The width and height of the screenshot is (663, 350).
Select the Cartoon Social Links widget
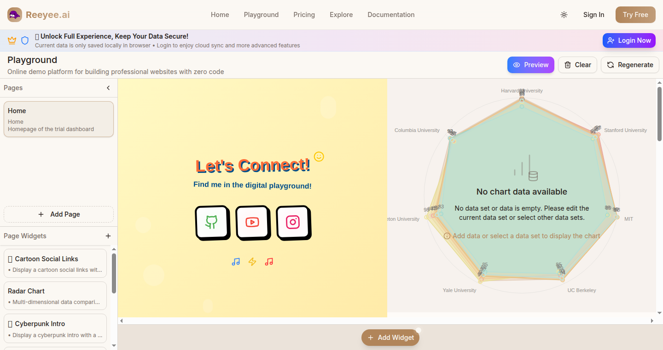[55, 264]
